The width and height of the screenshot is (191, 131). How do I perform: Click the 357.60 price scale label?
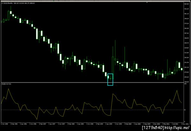tap(187, 33)
